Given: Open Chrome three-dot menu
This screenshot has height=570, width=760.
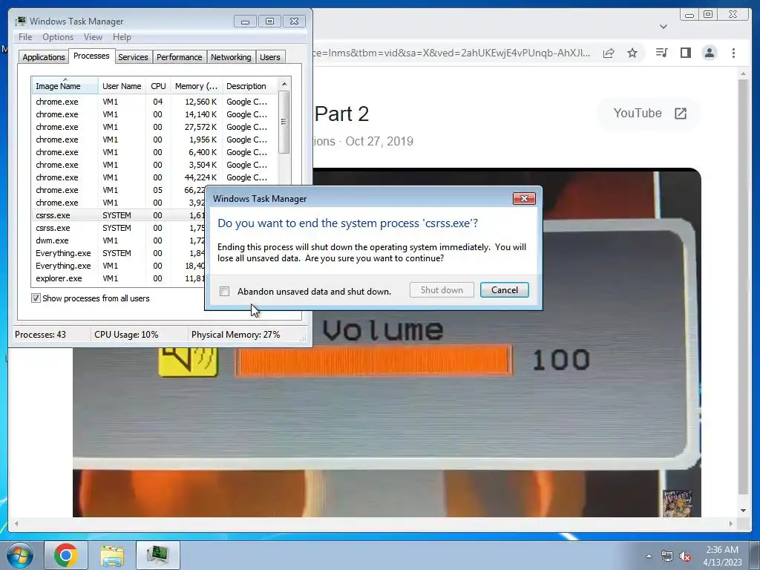Looking at the screenshot, I should [733, 53].
